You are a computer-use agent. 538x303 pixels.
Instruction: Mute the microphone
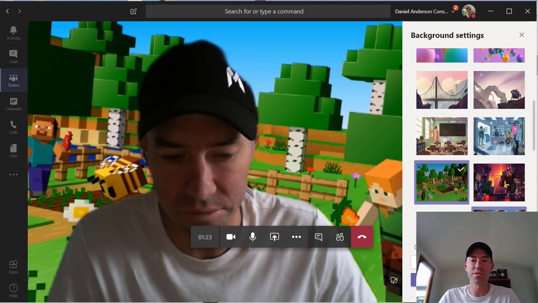(253, 237)
